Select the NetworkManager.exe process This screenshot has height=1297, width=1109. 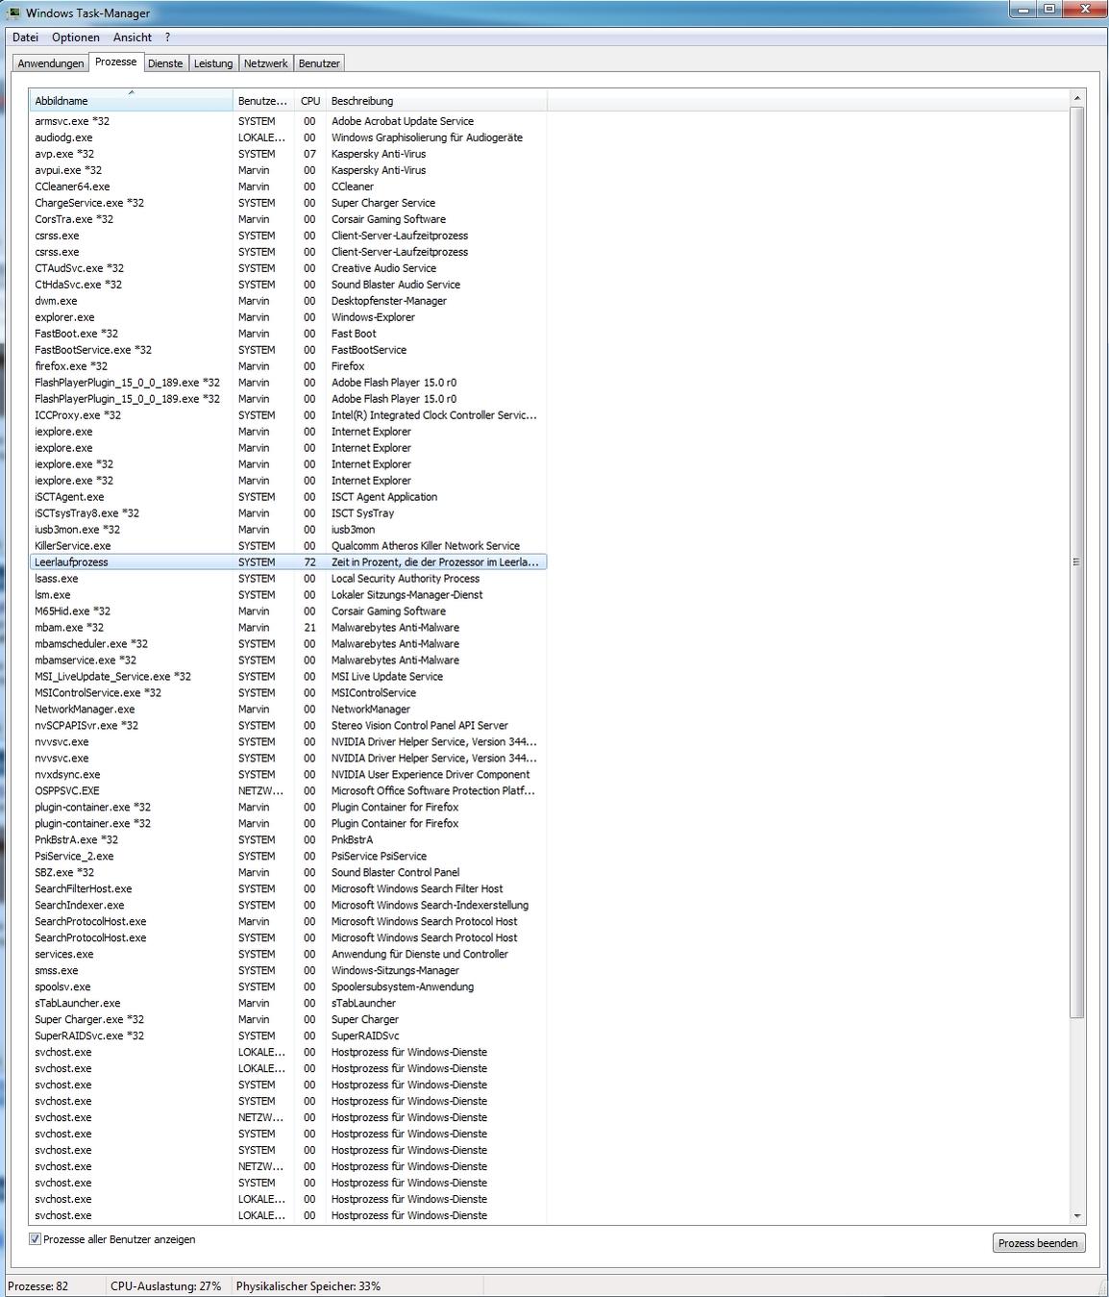[x=288, y=710]
